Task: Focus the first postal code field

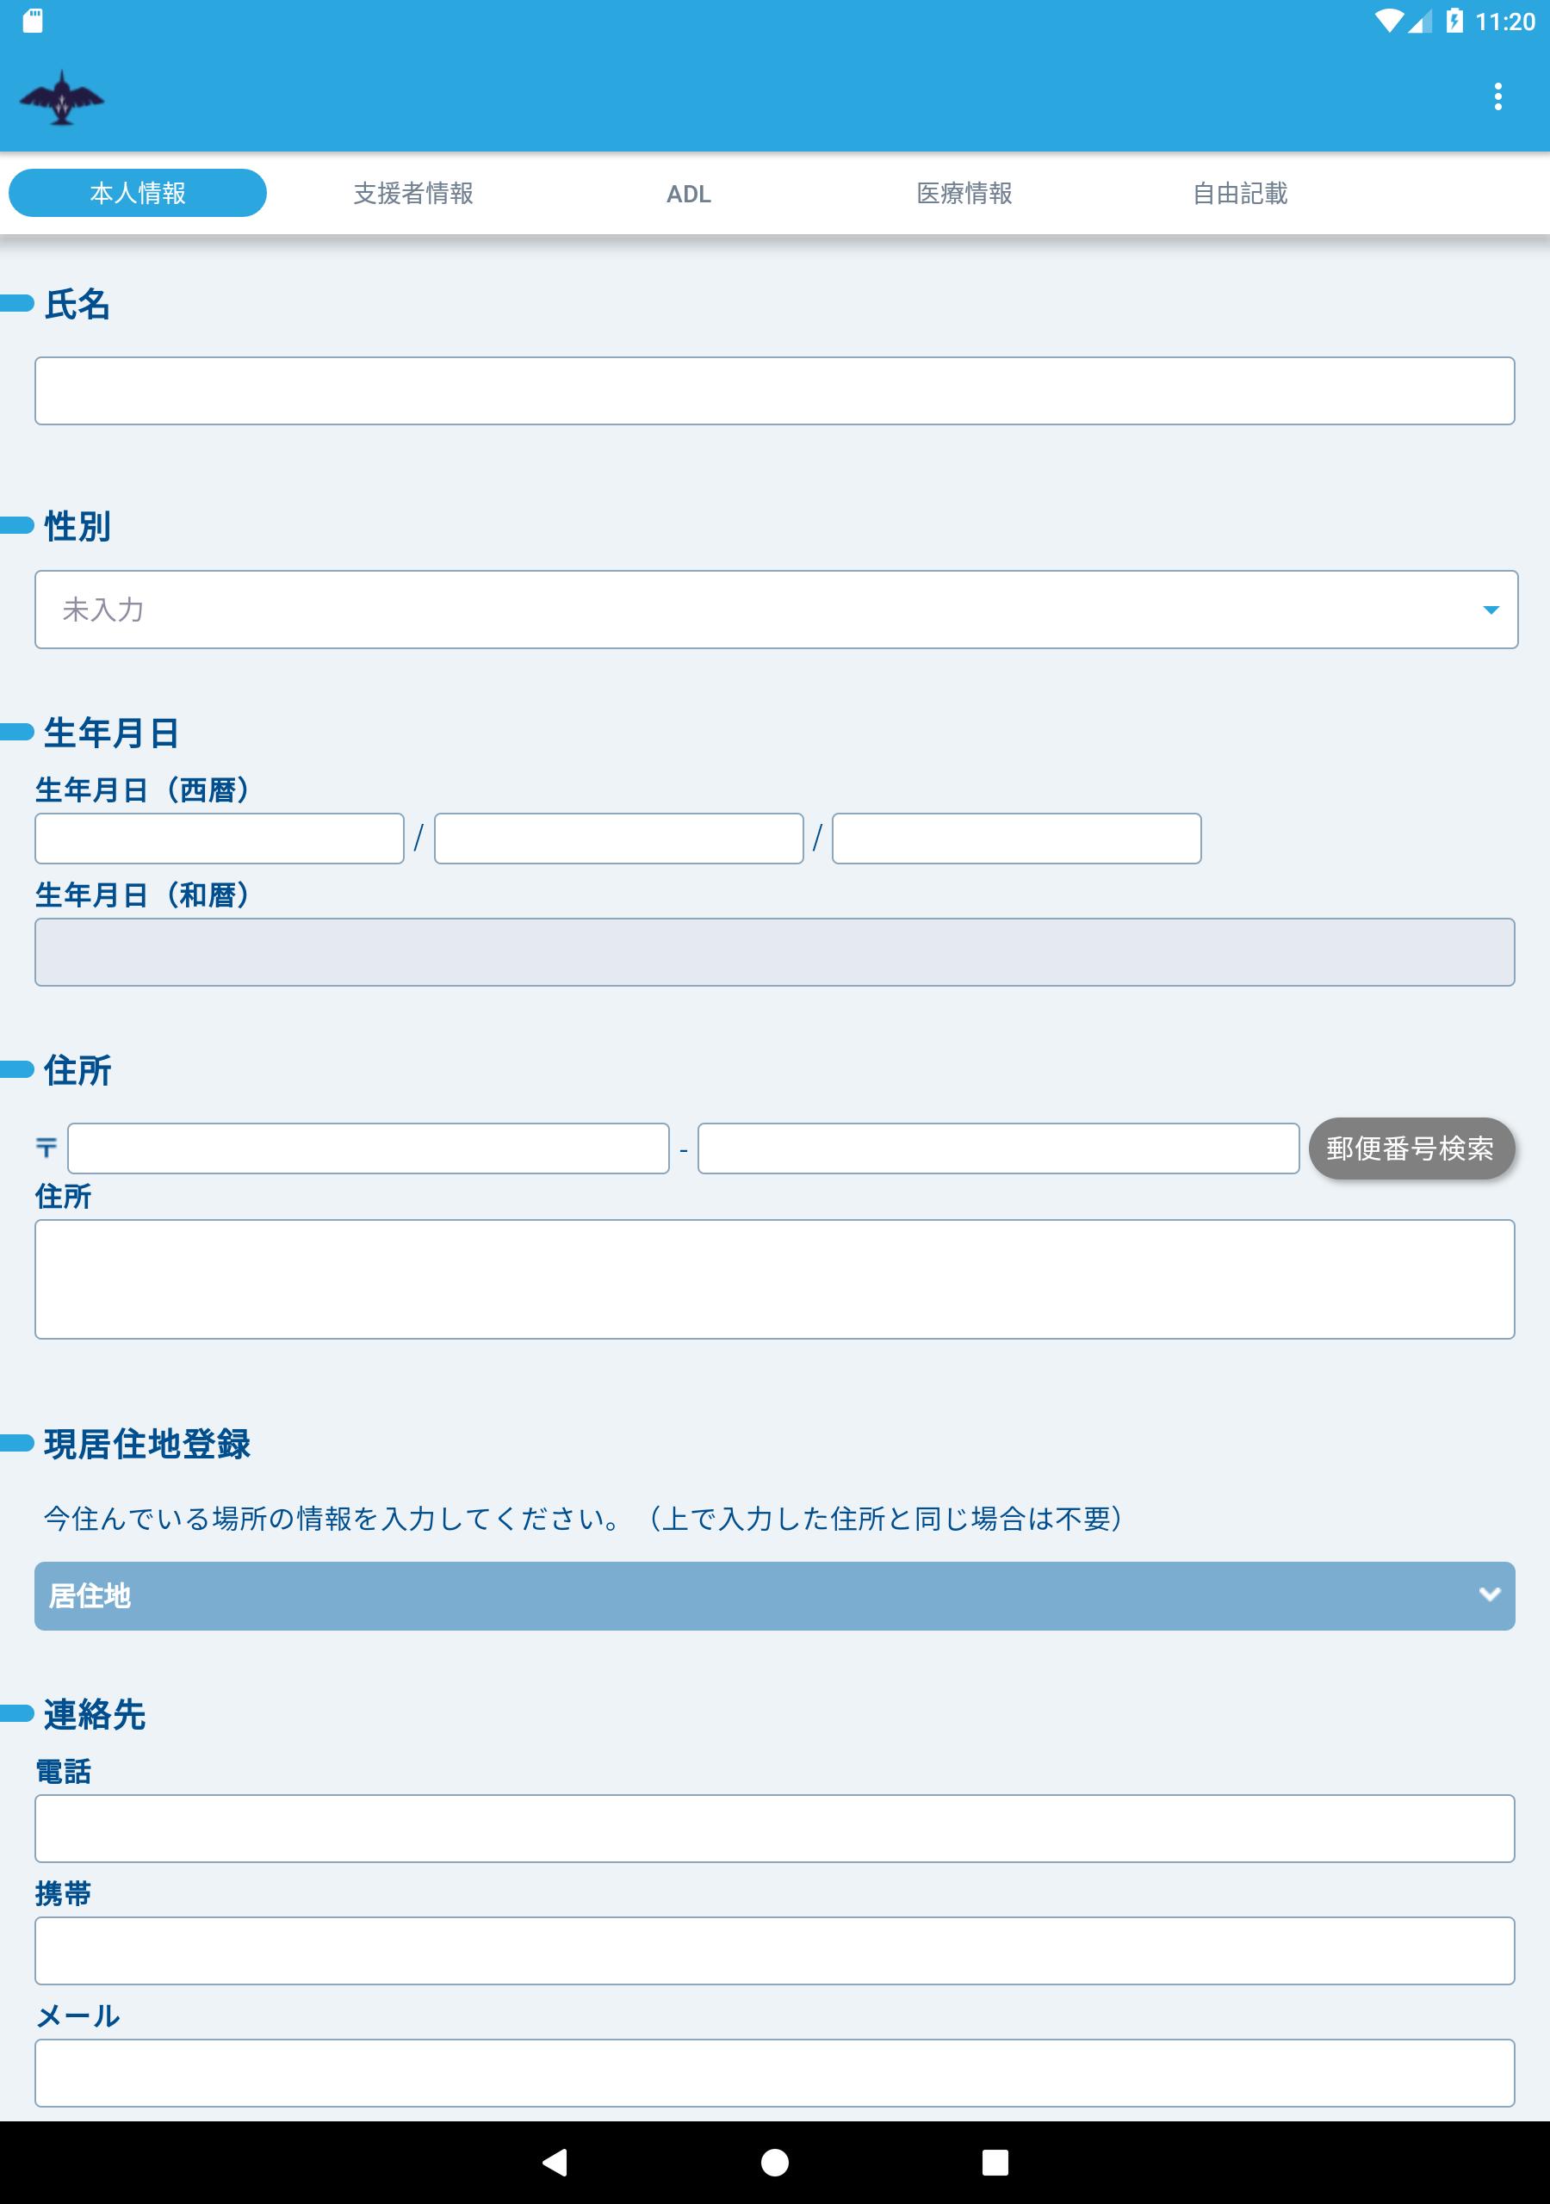Action: click(x=368, y=1148)
